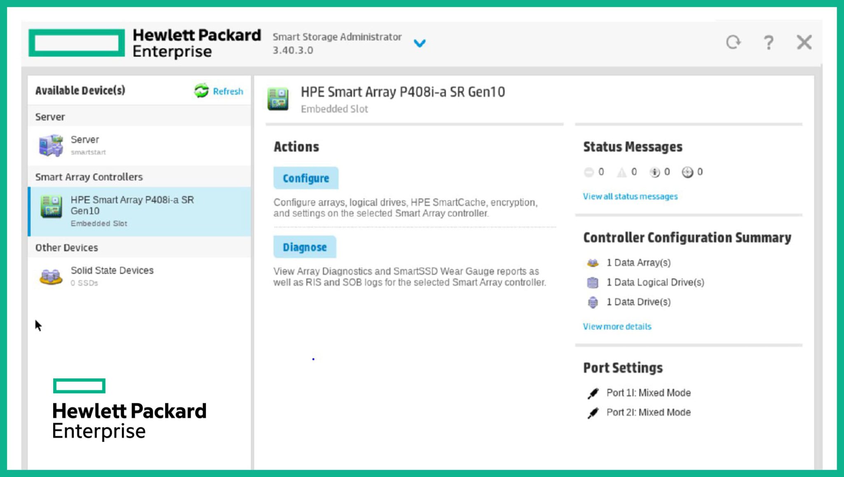Click the informational status count icon

tap(654, 172)
